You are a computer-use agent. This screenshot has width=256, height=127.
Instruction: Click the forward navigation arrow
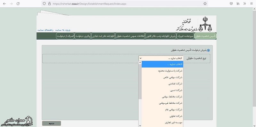[x=11, y=4]
